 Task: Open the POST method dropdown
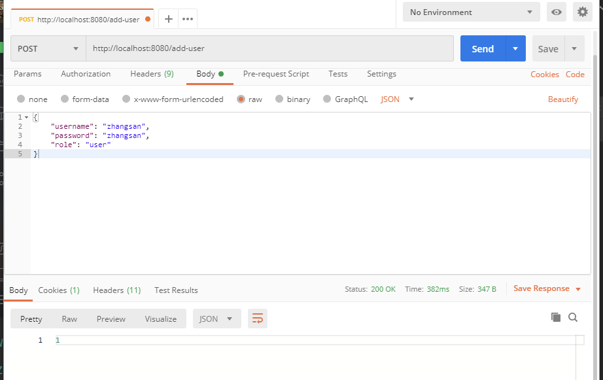click(48, 48)
